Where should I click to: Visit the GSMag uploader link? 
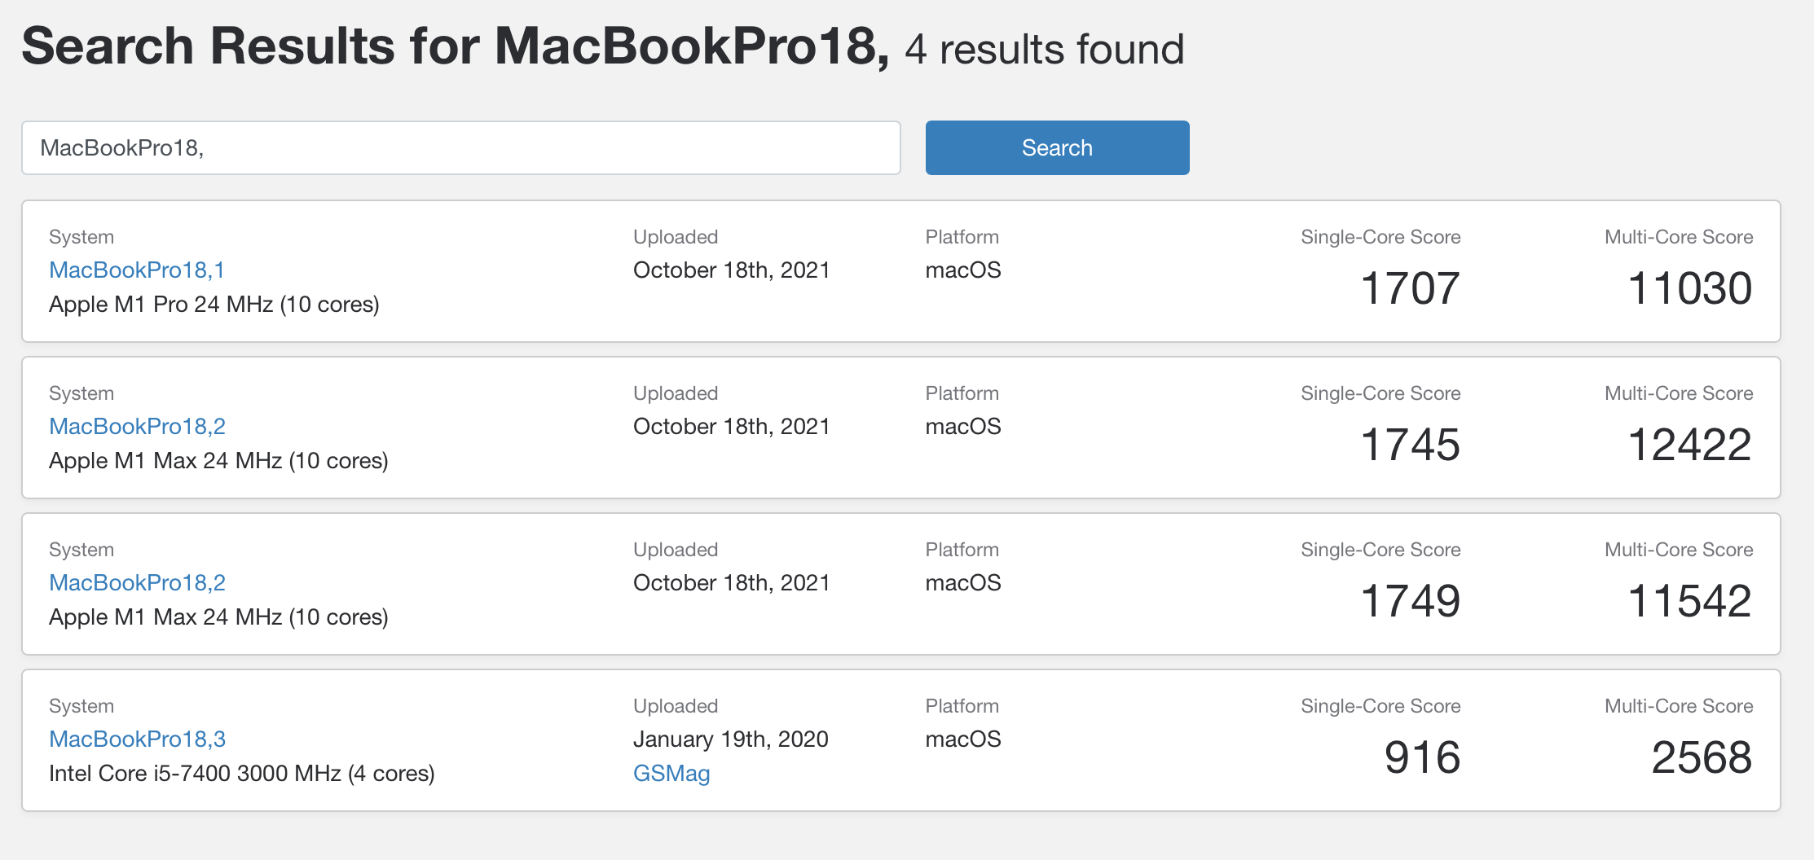coord(671,773)
